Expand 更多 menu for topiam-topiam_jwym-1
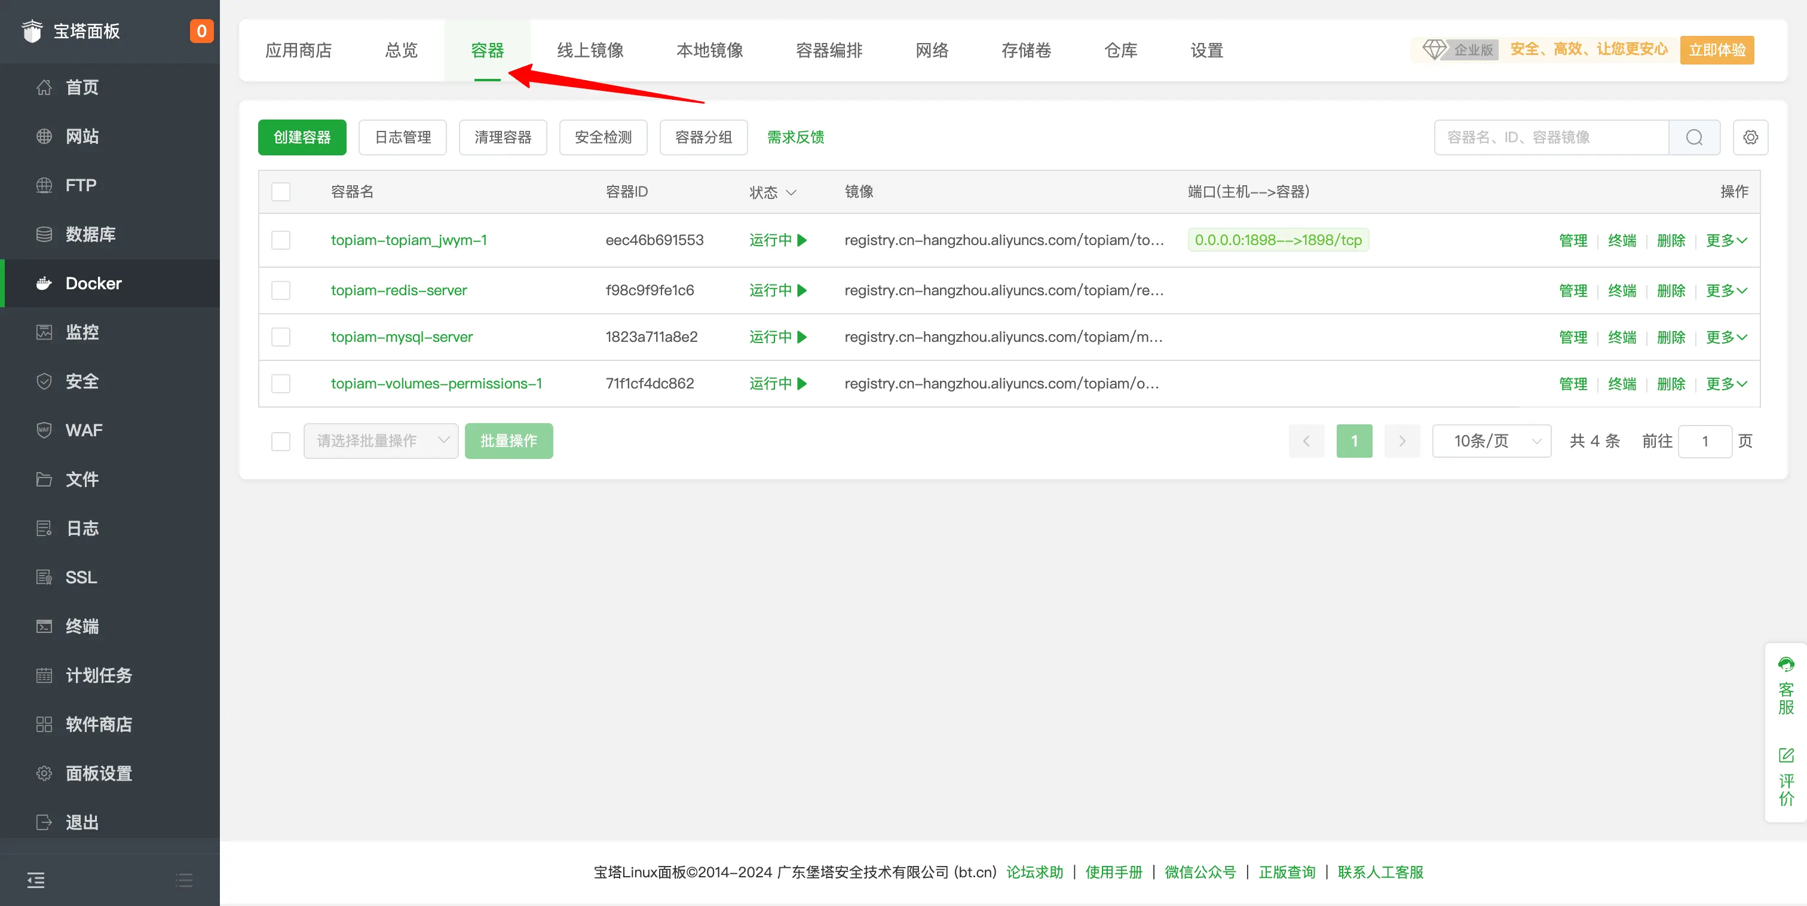This screenshot has width=1807, height=906. coord(1726,241)
